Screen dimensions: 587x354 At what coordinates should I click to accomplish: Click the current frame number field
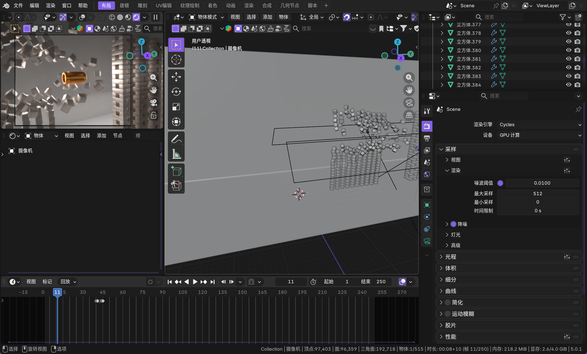[291, 282]
